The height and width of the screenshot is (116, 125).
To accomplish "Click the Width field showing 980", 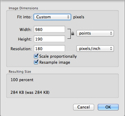I will tap(49, 29).
